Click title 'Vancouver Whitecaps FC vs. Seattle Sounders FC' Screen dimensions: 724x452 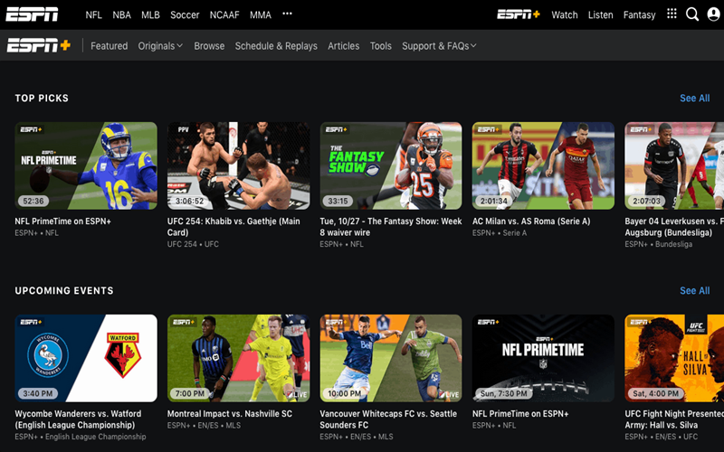pyautogui.click(x=388, y=419)
